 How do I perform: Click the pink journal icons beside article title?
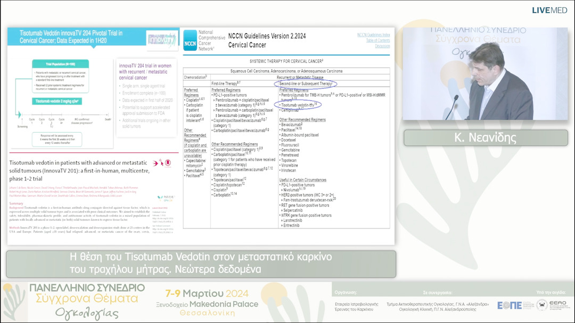166,164
